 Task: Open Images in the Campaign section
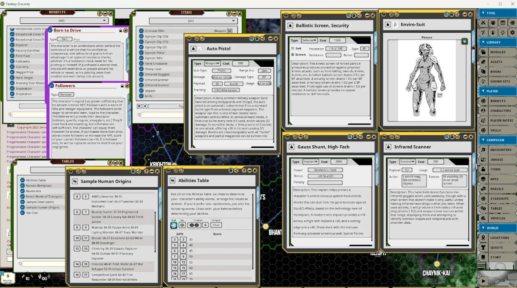498,160
